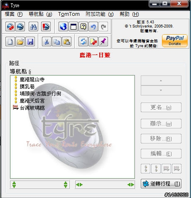The width and height of the screenshot is (191, 198).
Task: Click the copy documents icon
Action: click(x=57, y=41)
